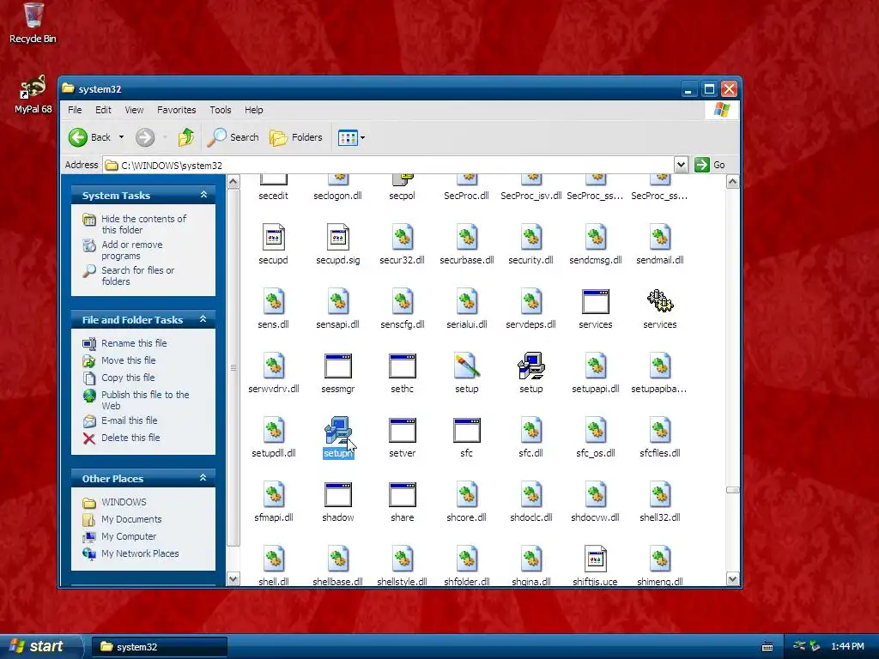Open the Favorites menu
The width and height of the screenshot is (879, 659).
(x=177, y=110)
